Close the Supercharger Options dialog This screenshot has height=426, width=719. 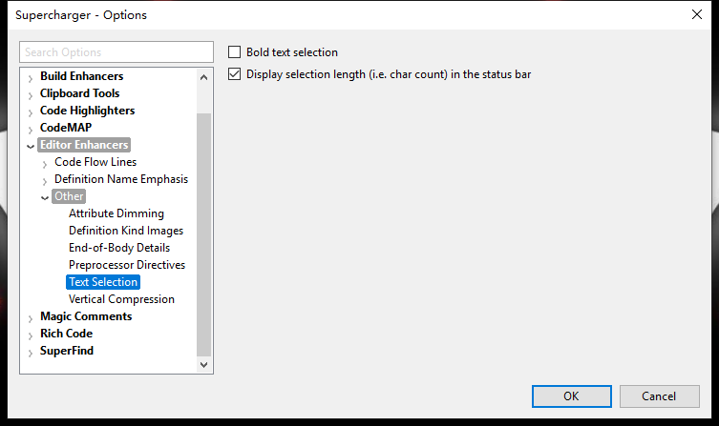click(697, 14)
